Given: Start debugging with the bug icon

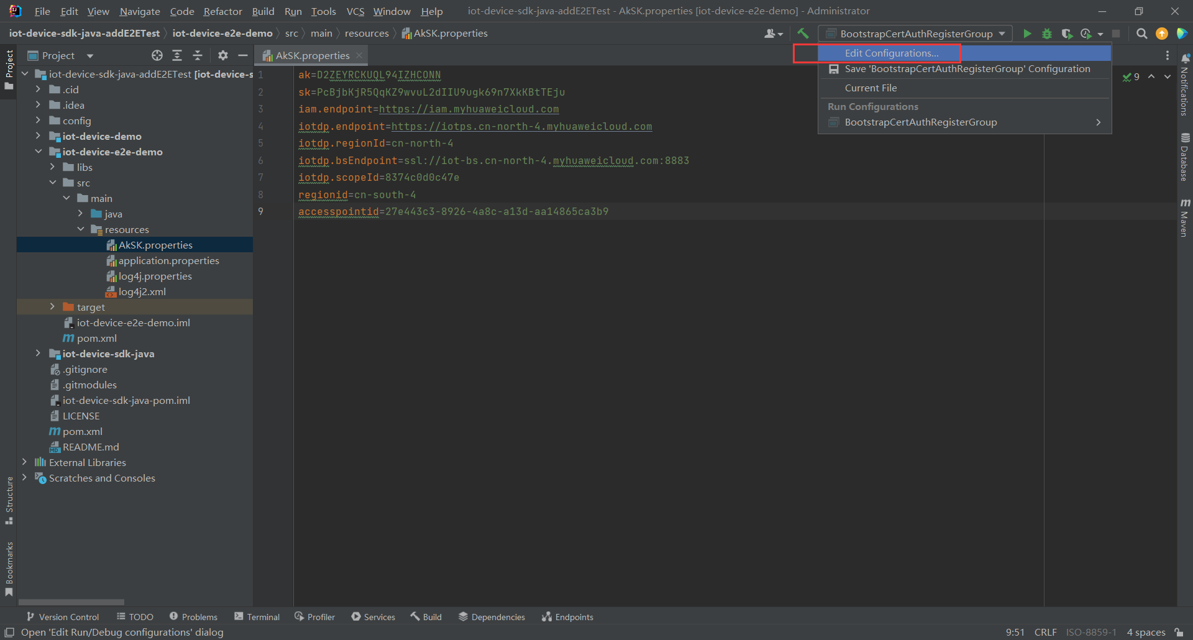Looking at the screenshot, I should tap(1047, 34).
